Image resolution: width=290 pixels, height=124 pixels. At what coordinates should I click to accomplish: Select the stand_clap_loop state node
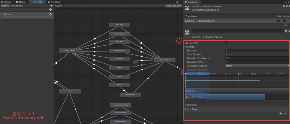click(x=120, y=34)
